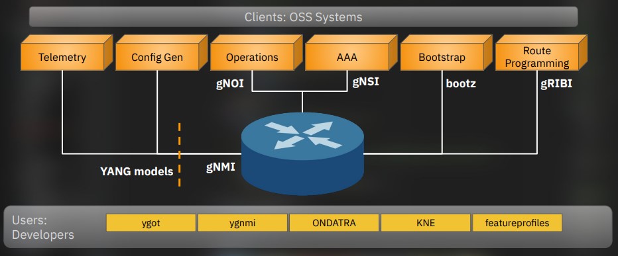Select the Bootstrap block
Viewport: 618px width, 256px height.
point(446,53)
